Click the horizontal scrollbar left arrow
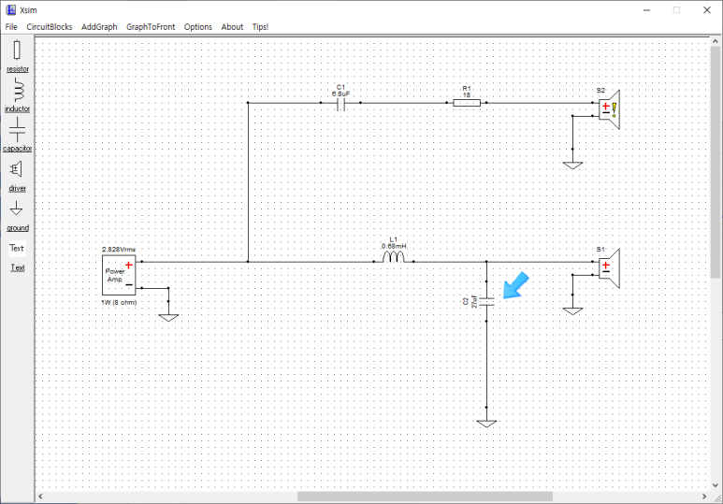 click(x=40, y=497)
